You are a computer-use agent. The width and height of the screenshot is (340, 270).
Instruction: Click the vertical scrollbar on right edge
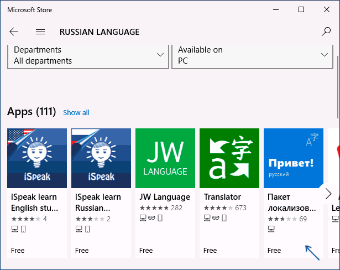[338, 87]
